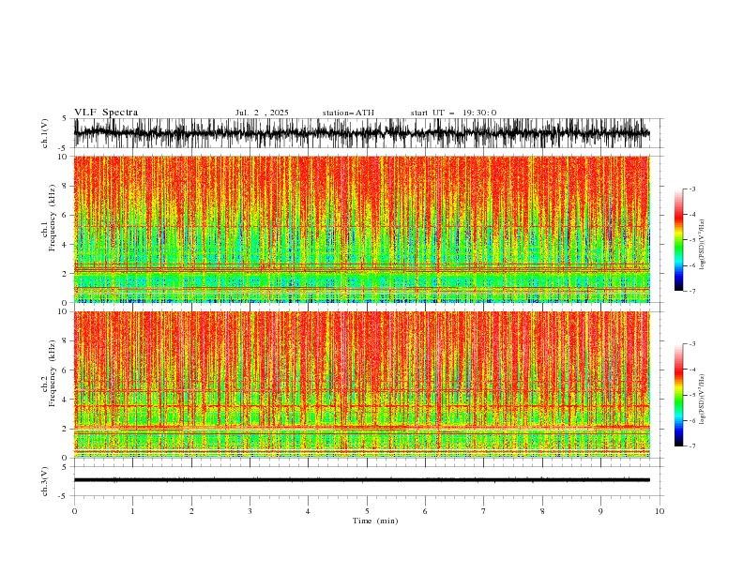Click the "7" tick on time axis

click(x=484, y=511)
